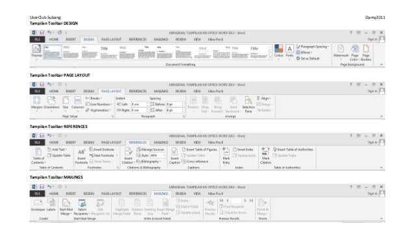Click Sign in on the REFERENCES ribbon window
The width and height of the screenshot is (415, 252).
[372, 142]
